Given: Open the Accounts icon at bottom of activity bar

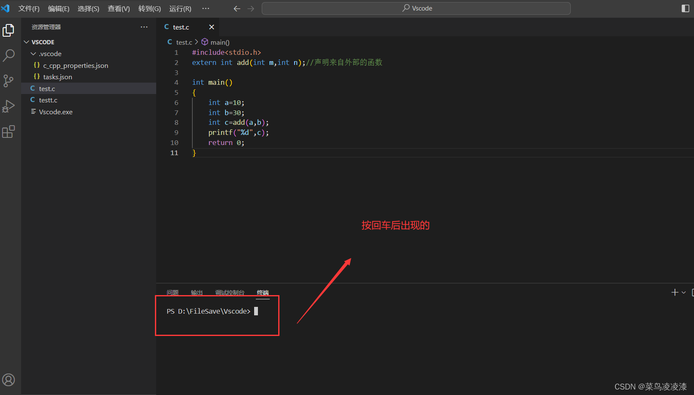Looking at the screenshot, I should [x=8, y=380].
